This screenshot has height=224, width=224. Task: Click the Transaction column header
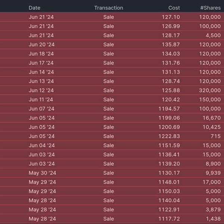108,7
